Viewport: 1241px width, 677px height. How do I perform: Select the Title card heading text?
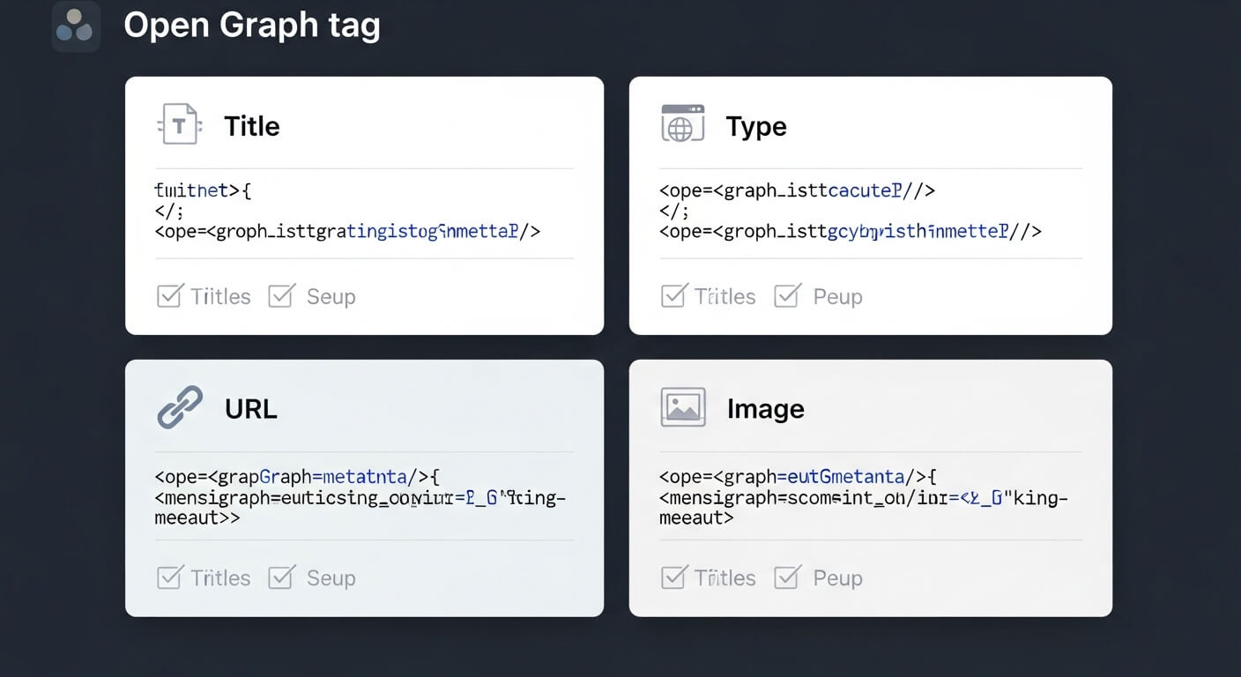point(252,126)
